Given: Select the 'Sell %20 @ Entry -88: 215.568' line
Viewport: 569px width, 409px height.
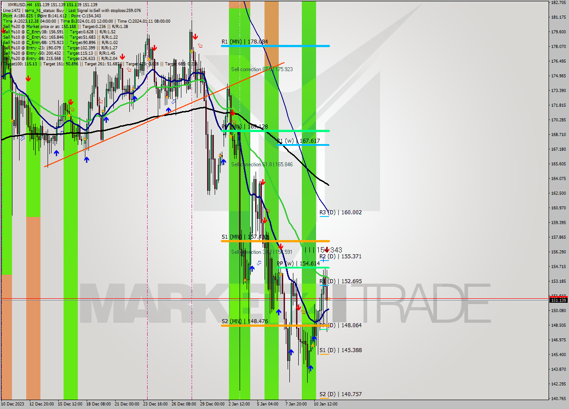Looking at the screenshot, I should pos(60,58).
